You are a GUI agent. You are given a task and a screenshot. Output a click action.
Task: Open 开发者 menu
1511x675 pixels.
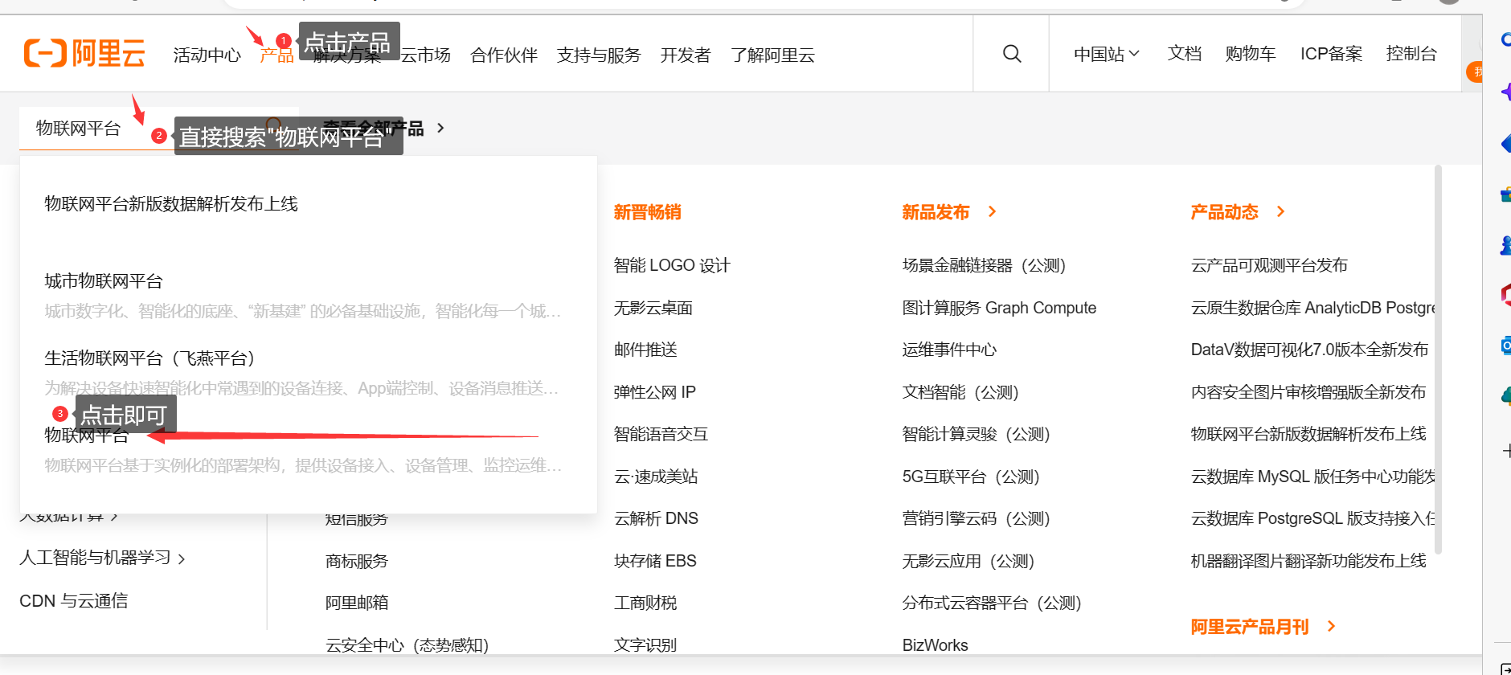pyautogui.click(x=686, y=55)
